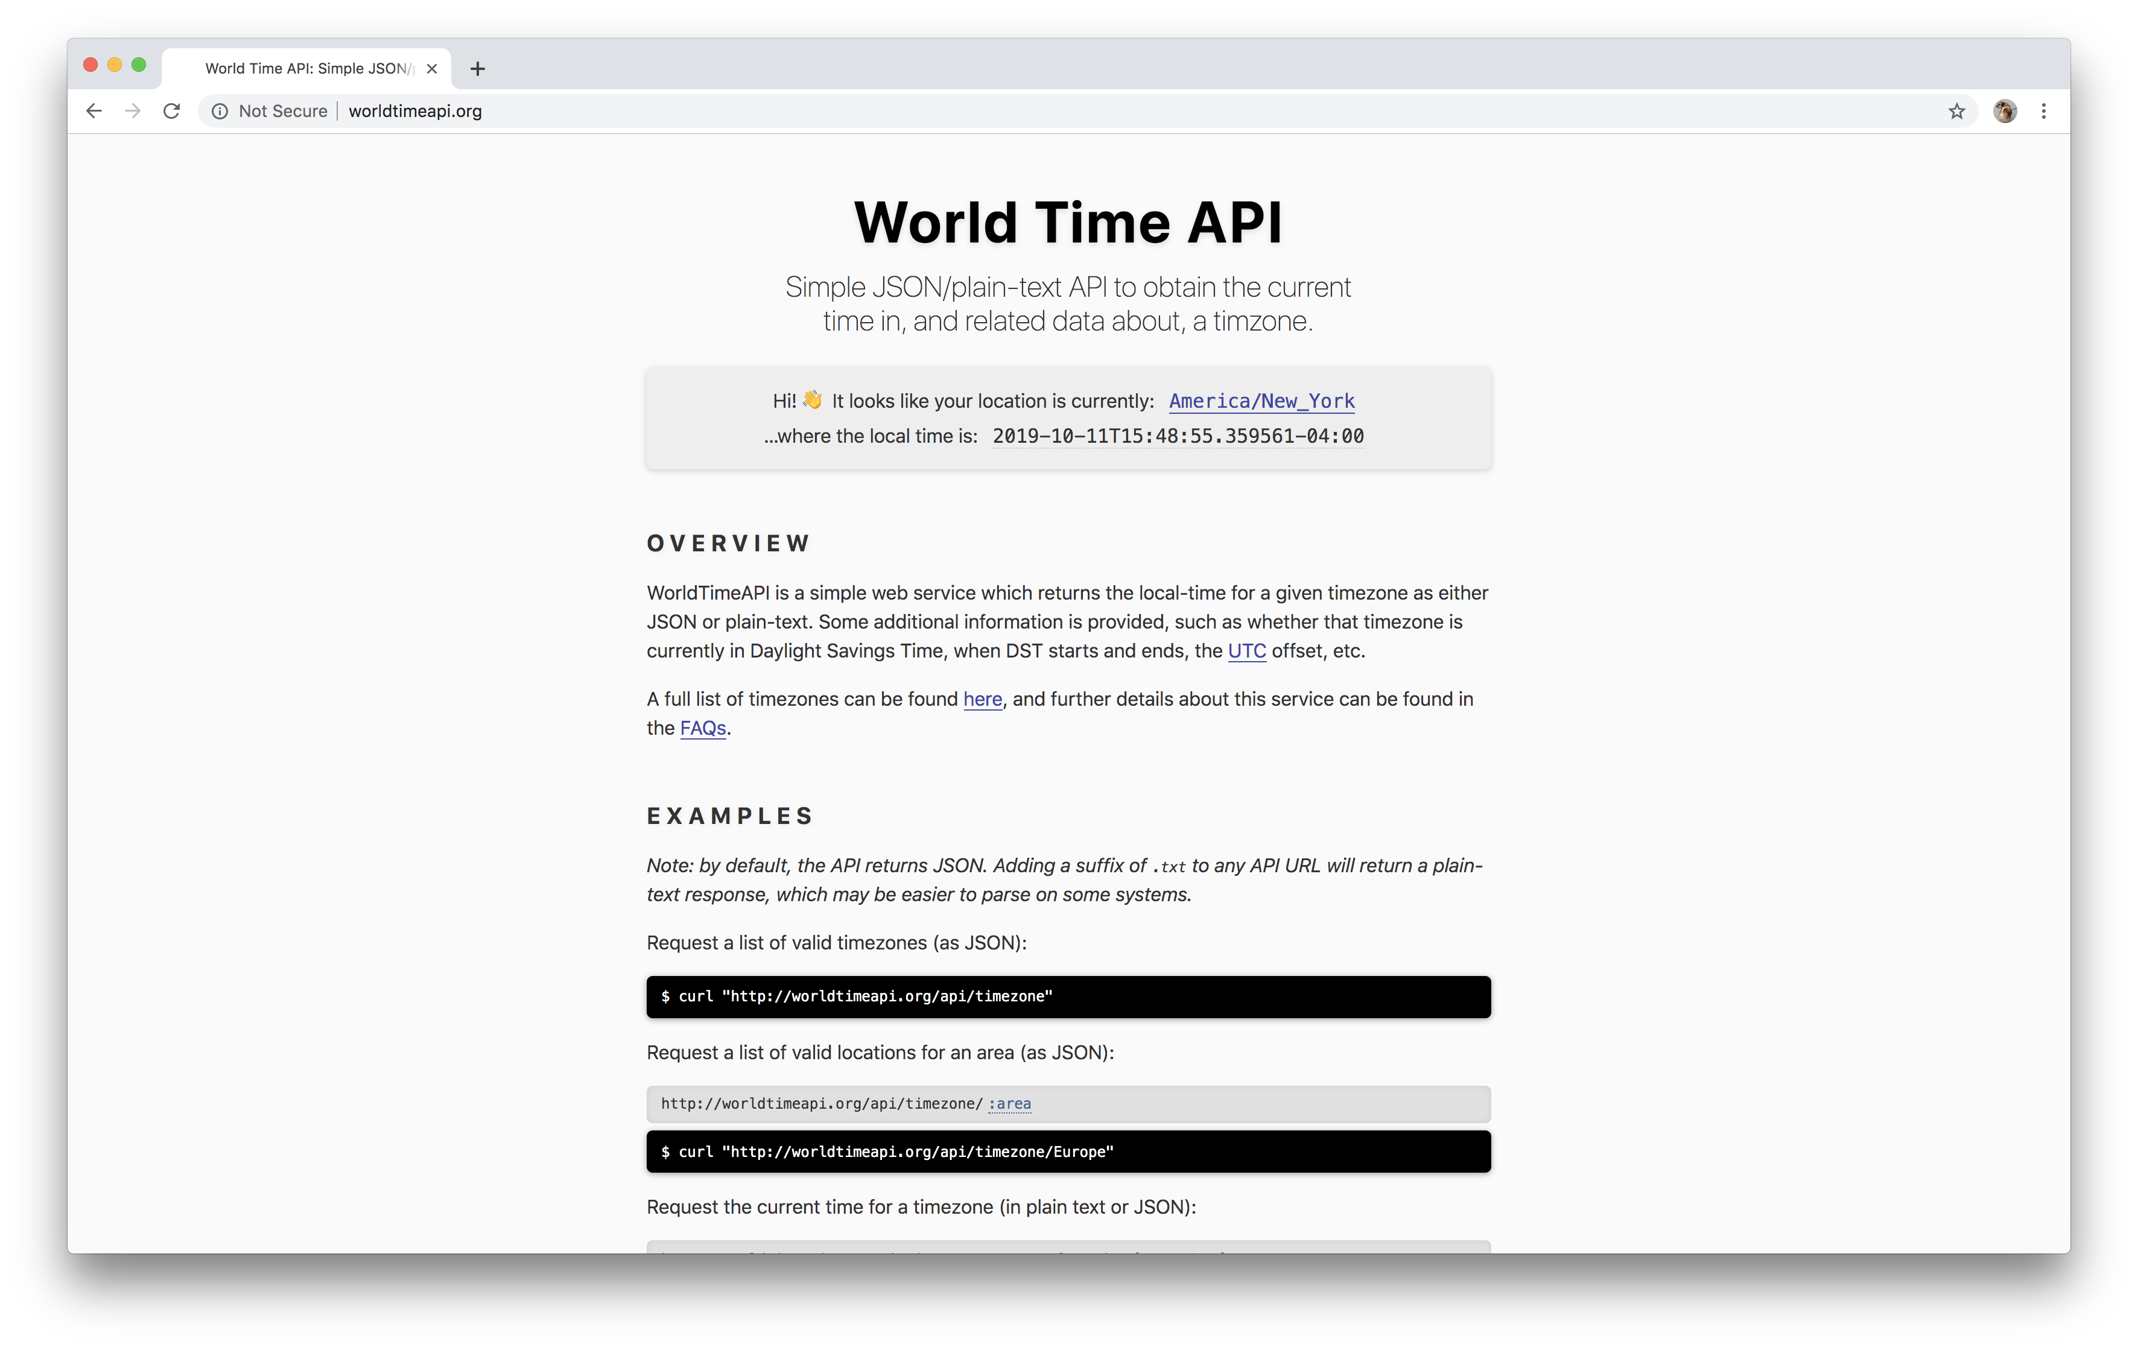2138x1350 pixels.
Task: Go back using the browser back arrow
Action: [x=94, y=111]
